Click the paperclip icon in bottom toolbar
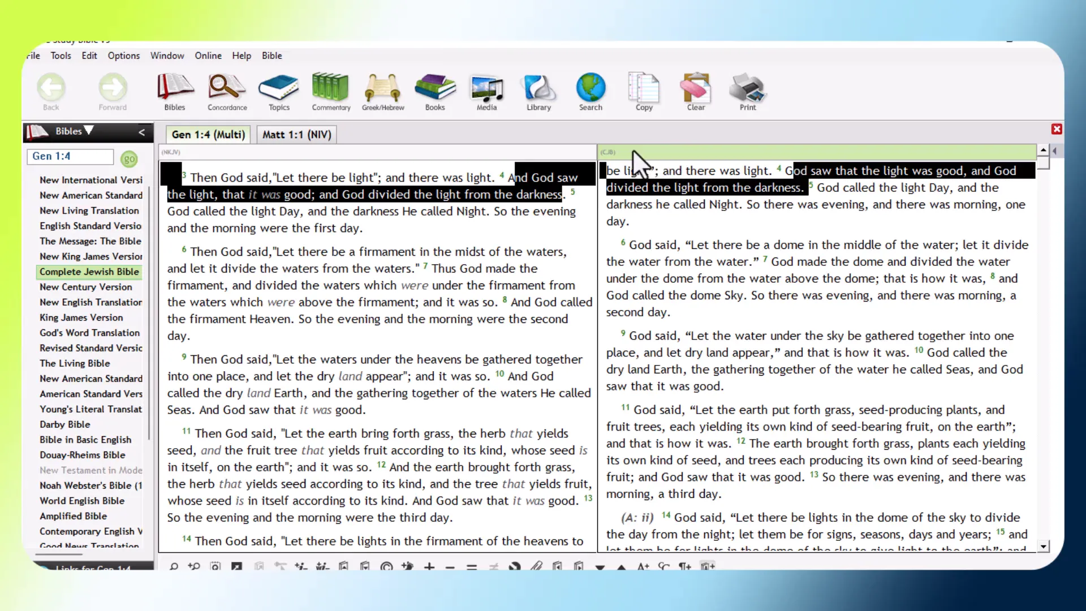The height and width of the screenshot is (611, 1086). tap(536, 566)
